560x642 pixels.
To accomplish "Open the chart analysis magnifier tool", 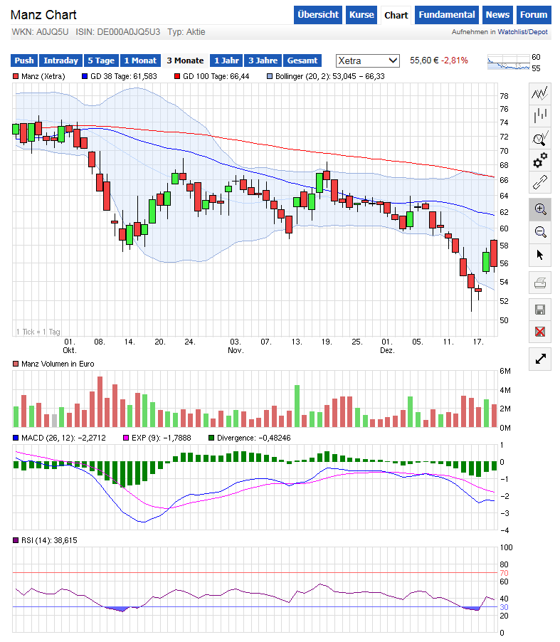I will (540, 138).
